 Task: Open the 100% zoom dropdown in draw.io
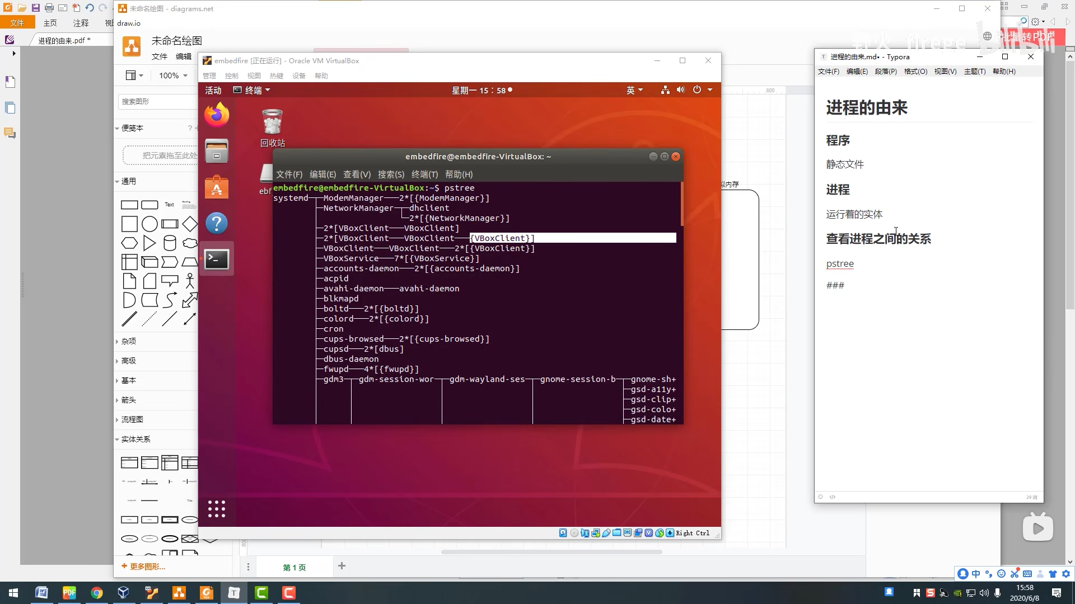click(x=173, y=75)
